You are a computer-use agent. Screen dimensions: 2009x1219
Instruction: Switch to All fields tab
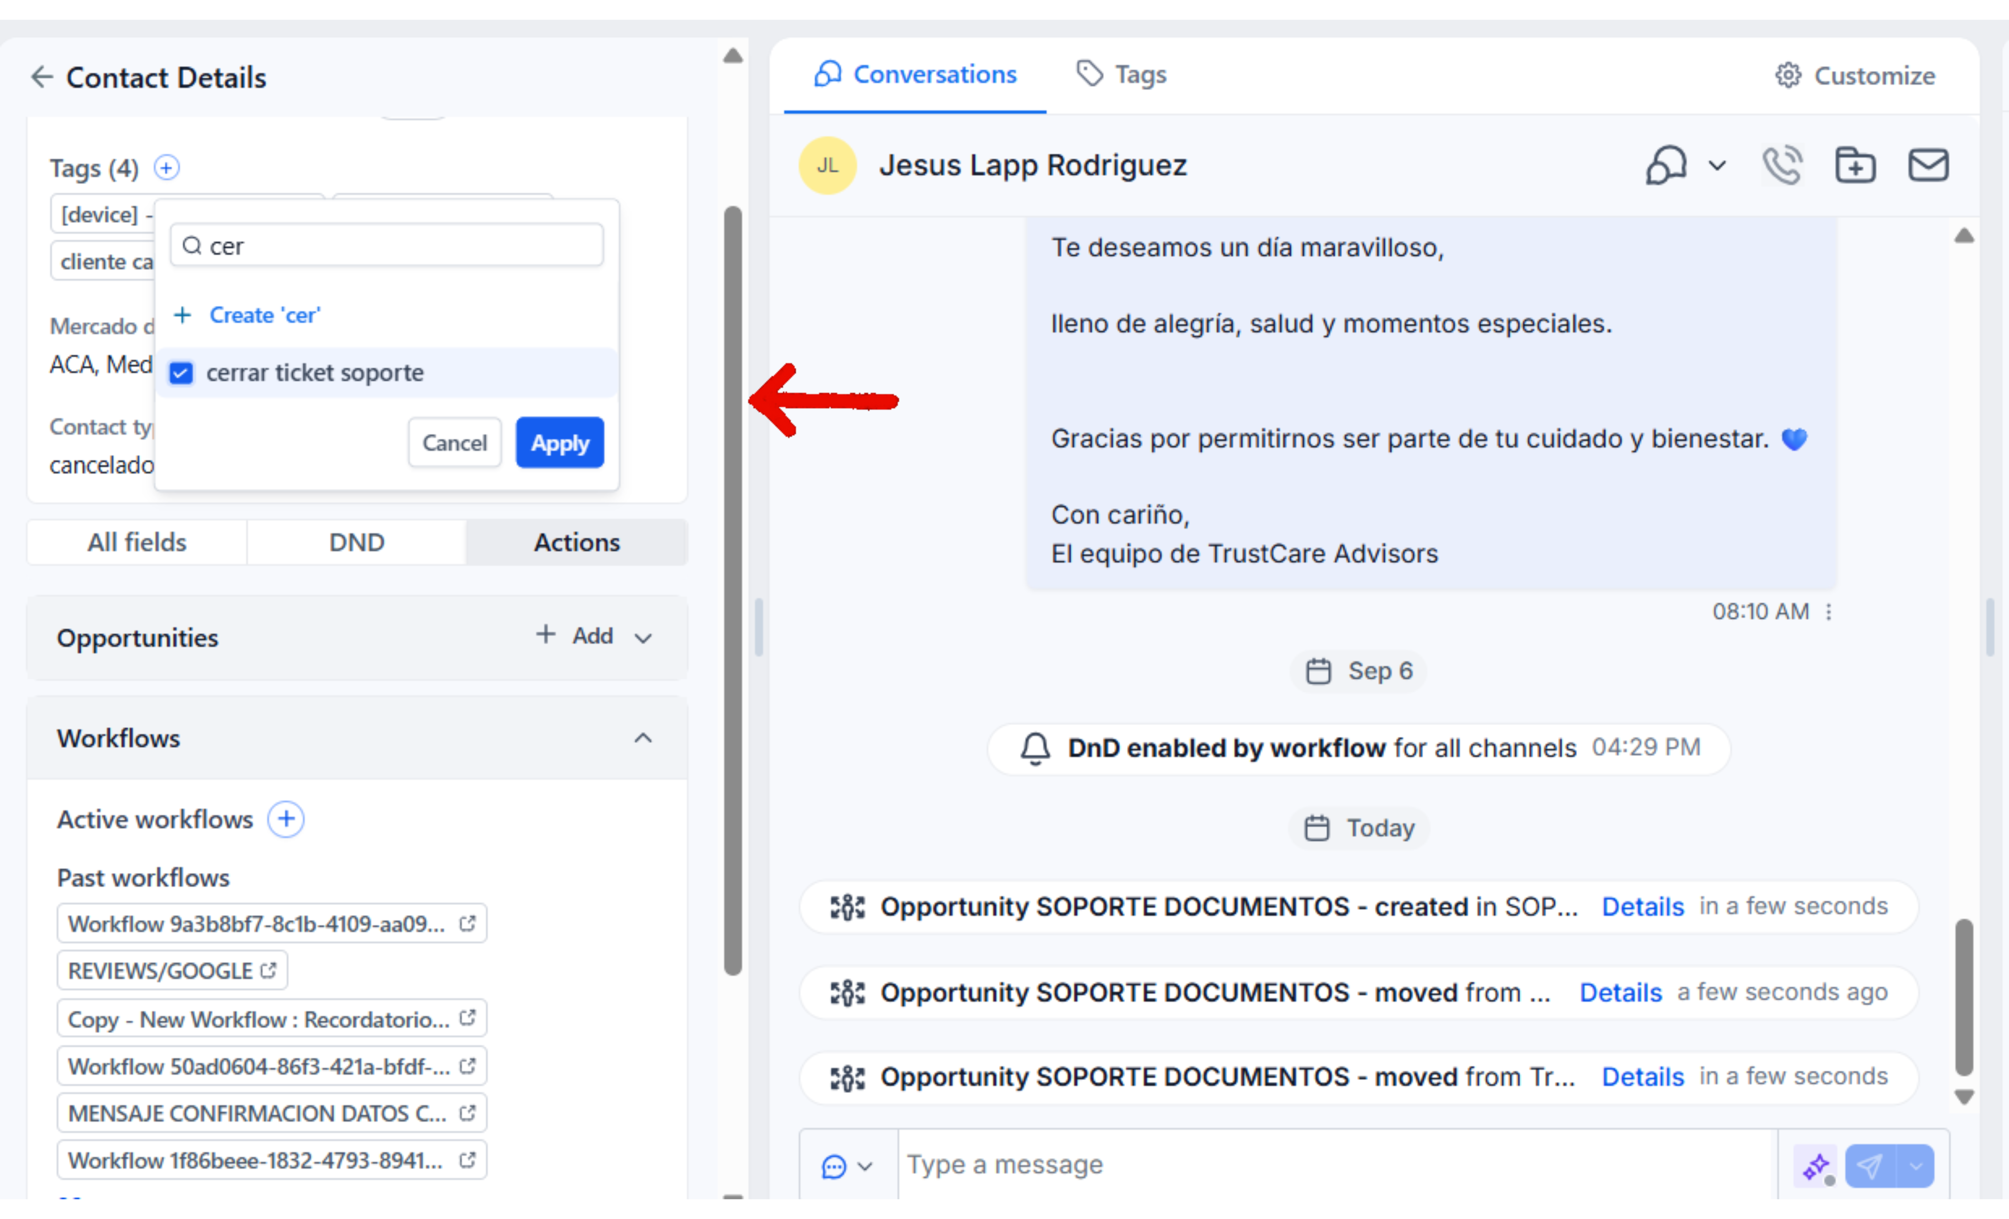[x=137, y=542]
